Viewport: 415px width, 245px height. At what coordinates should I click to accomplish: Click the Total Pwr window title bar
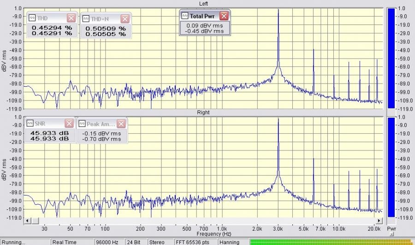coord(203,16)
